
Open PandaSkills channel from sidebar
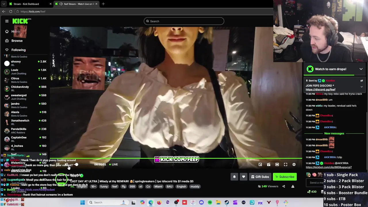coord(25,131)
